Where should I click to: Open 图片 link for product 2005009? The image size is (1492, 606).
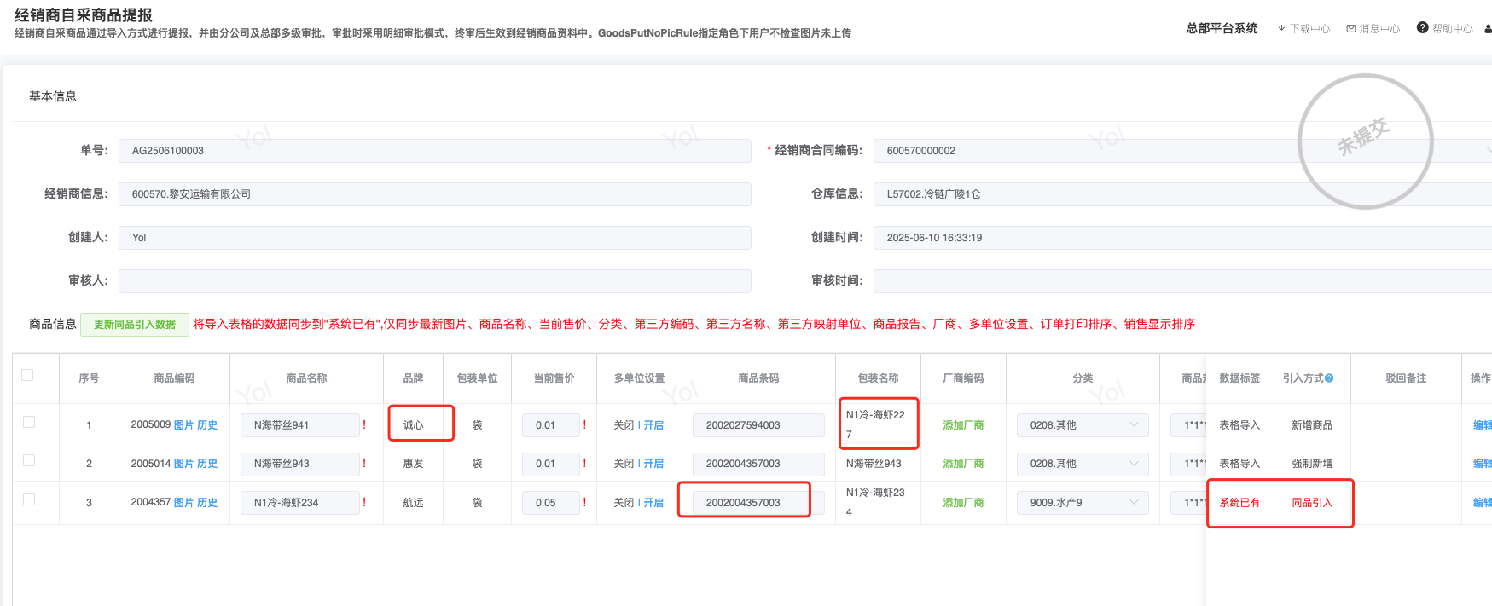point(183,425)
